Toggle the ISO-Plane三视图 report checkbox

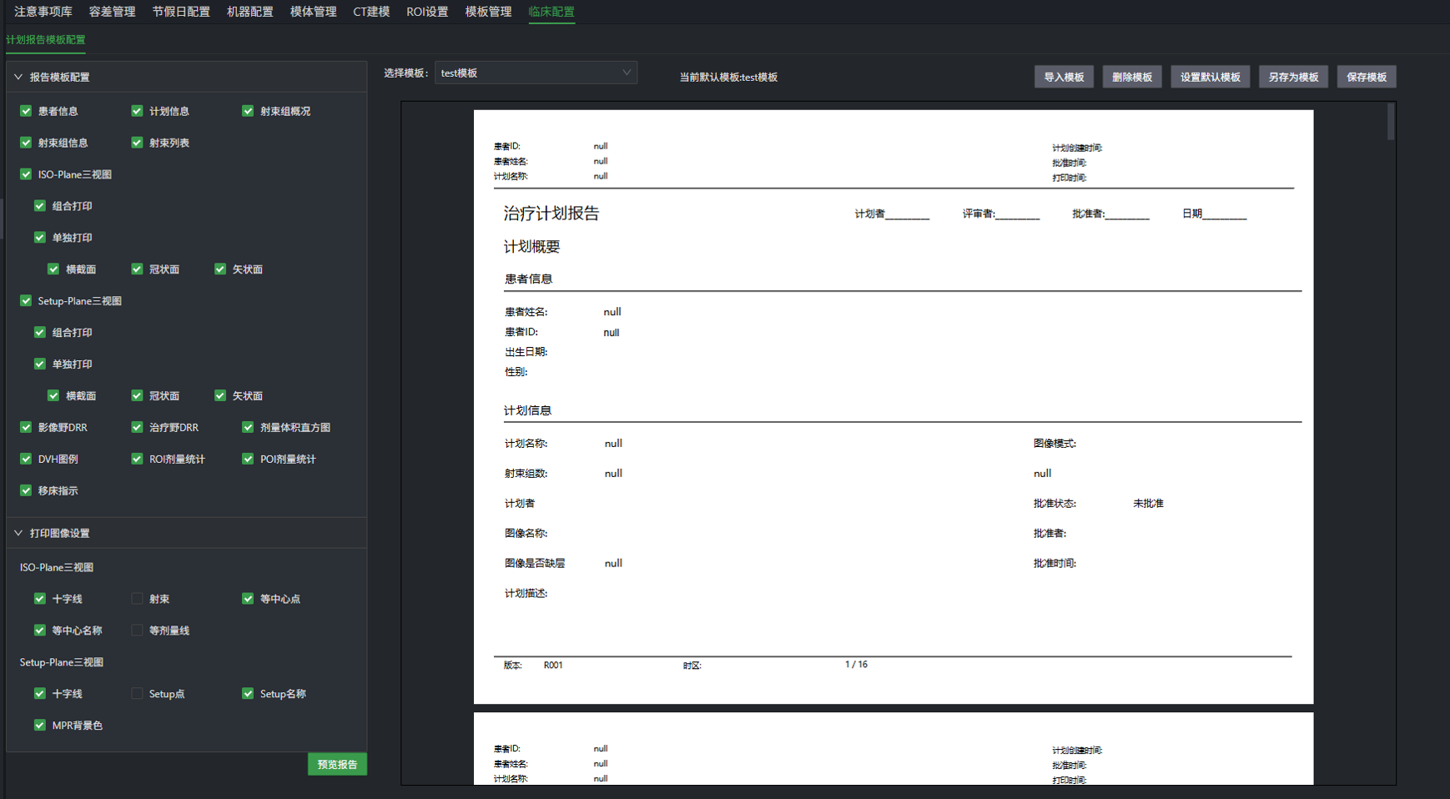(x=26, y=174)
